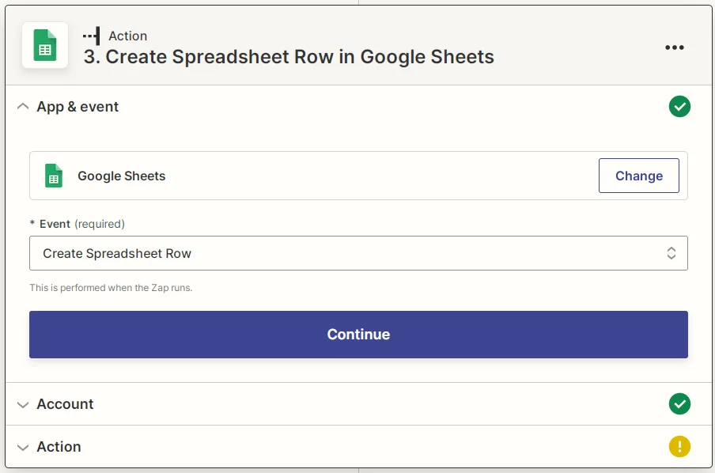
Task: Collapse the App & event section
Action: [x=23, y=106]
